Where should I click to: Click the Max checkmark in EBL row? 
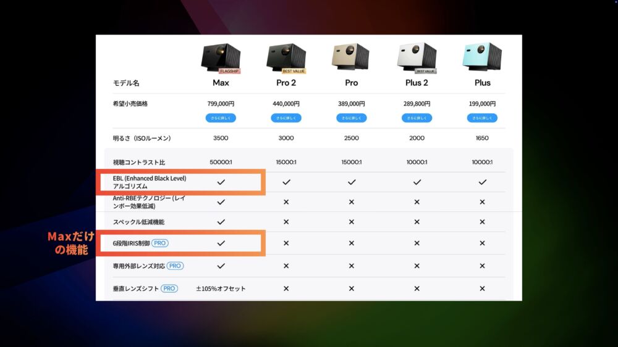[221, 182]
